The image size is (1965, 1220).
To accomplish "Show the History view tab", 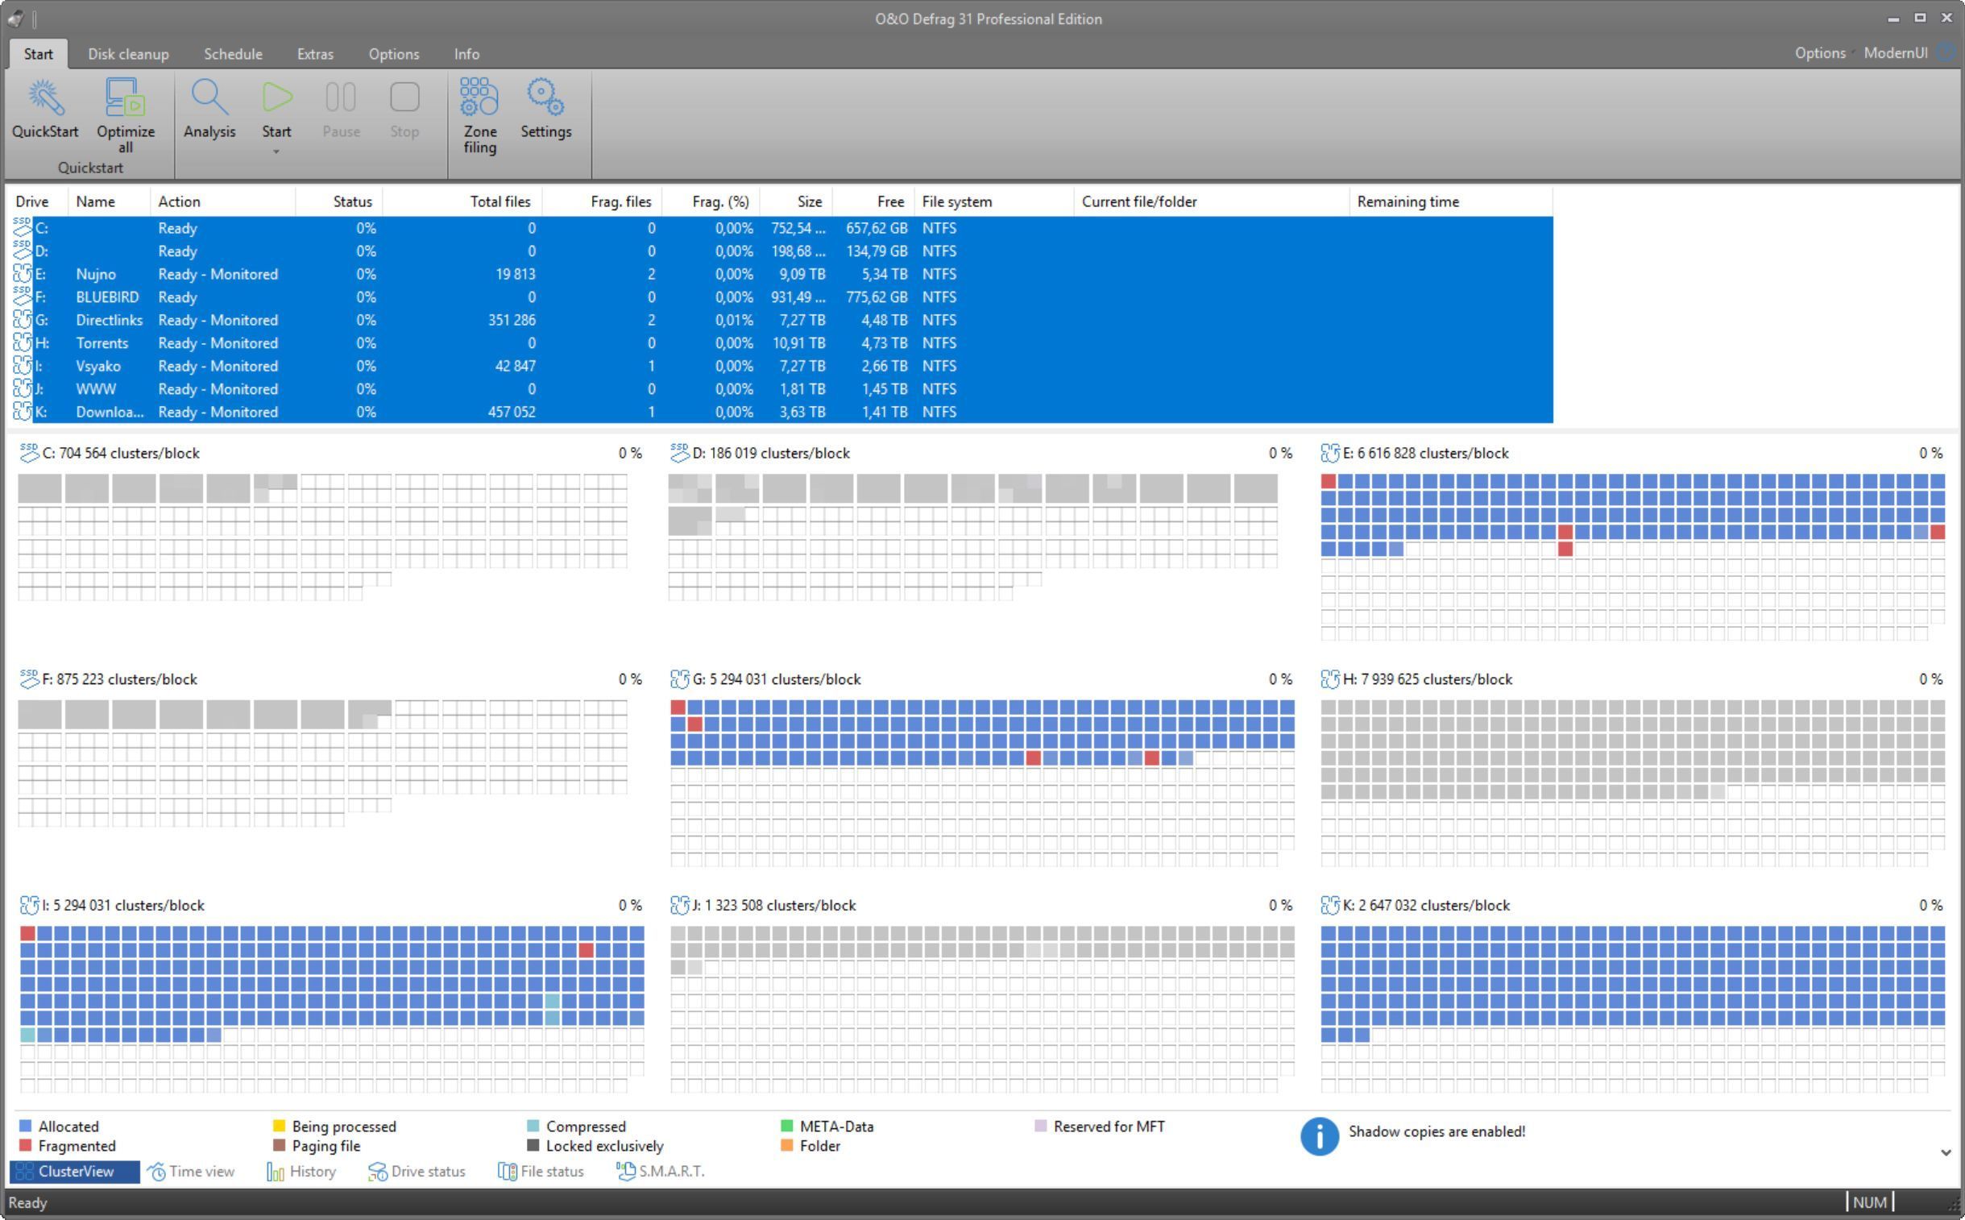I will coord(301,1172).
